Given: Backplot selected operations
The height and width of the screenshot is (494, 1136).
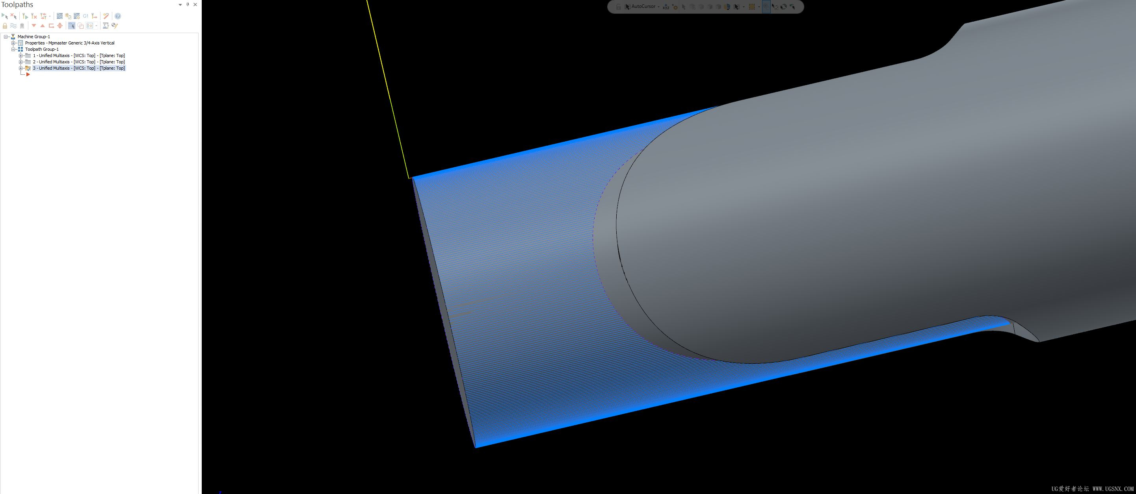Looking at the screenshot, I should coord(59,16).
